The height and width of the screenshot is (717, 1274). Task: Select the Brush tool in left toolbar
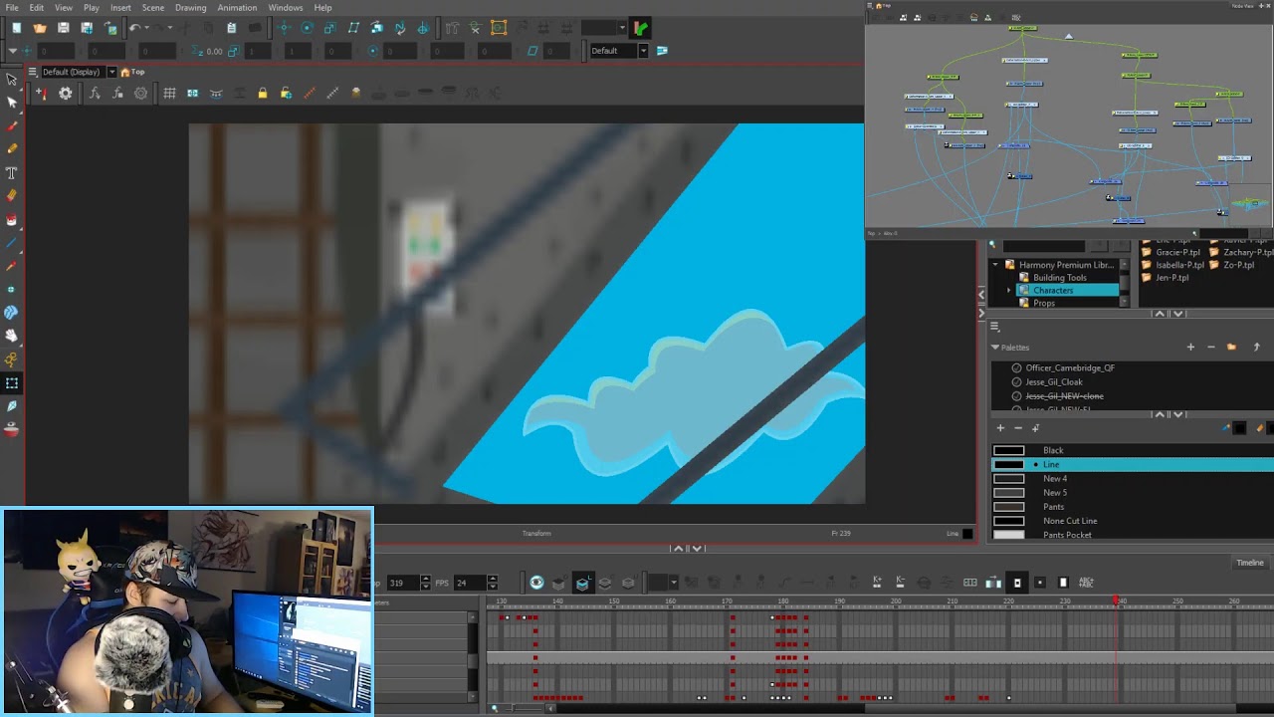click(12, 126)
